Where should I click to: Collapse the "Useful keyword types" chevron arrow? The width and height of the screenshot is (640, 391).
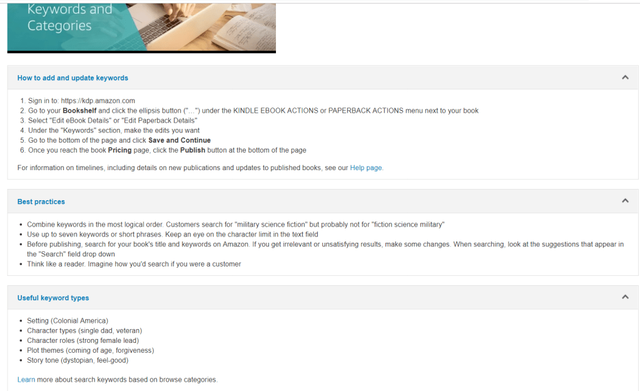(624, 297)
